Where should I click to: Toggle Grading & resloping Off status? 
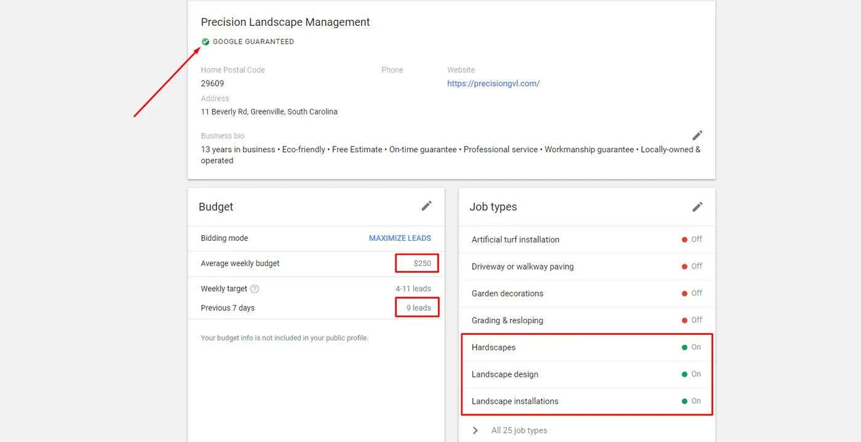[x=692, y=320]
